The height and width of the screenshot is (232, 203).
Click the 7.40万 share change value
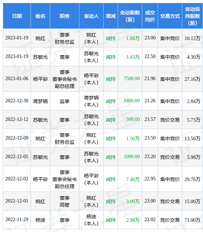[133, 179]
